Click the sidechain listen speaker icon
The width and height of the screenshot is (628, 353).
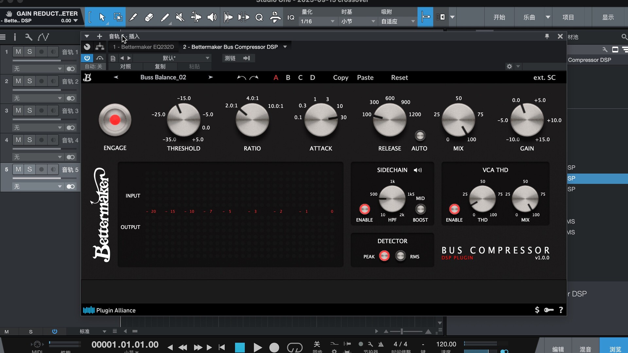tap(418, 170)
